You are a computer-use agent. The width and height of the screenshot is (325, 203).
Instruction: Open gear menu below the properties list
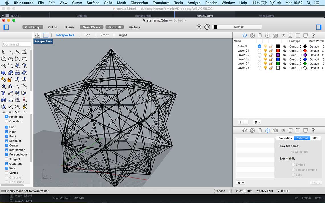(240, 183)
